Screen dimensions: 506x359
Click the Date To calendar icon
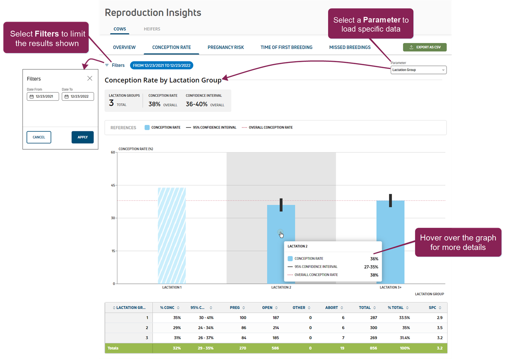click(x=67, y=96)
